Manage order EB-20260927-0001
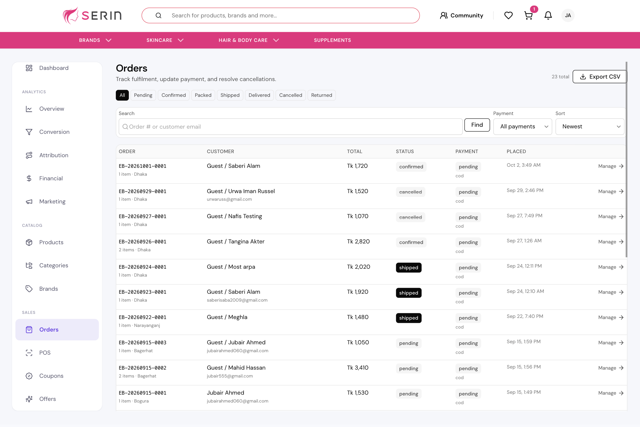The image size is (640, 427). tap(611, 216)
